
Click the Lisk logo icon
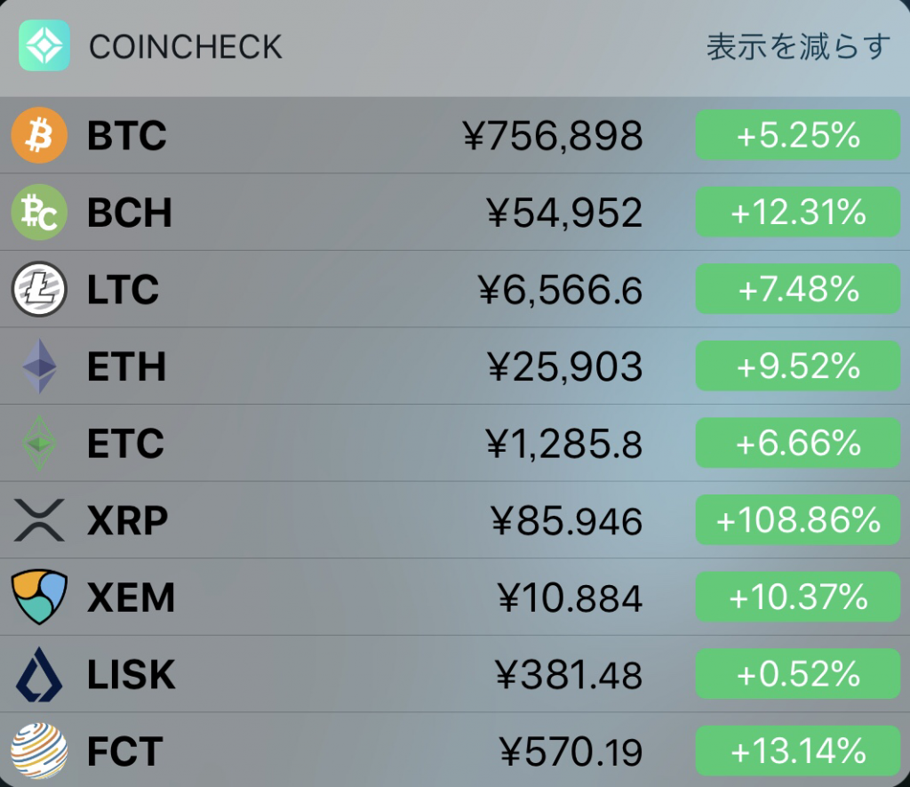(x=39, y=674)
